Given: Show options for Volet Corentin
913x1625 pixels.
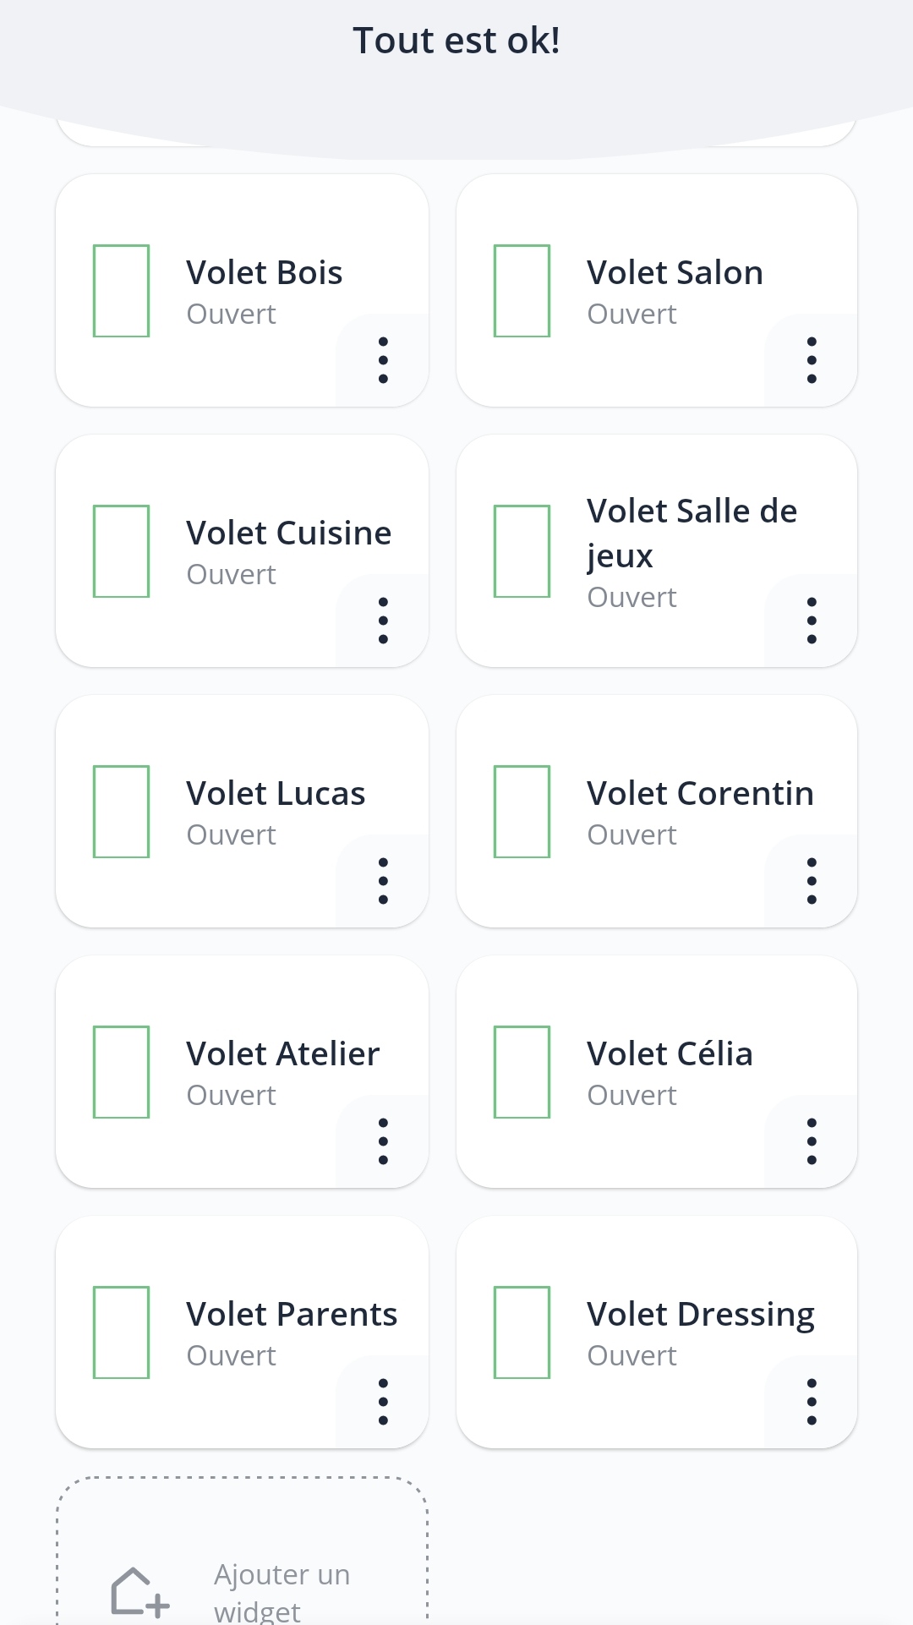Looking at the screenshot, I should pos(812,881).
